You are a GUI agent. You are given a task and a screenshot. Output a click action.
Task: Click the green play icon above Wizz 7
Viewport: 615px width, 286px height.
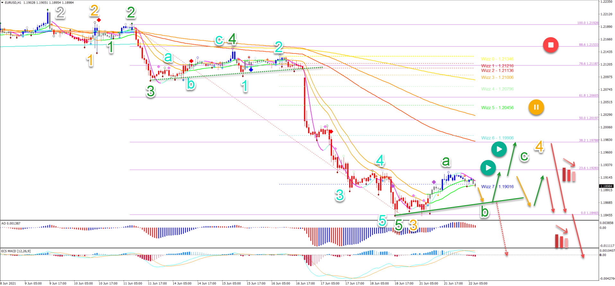[x=488, y=168]
